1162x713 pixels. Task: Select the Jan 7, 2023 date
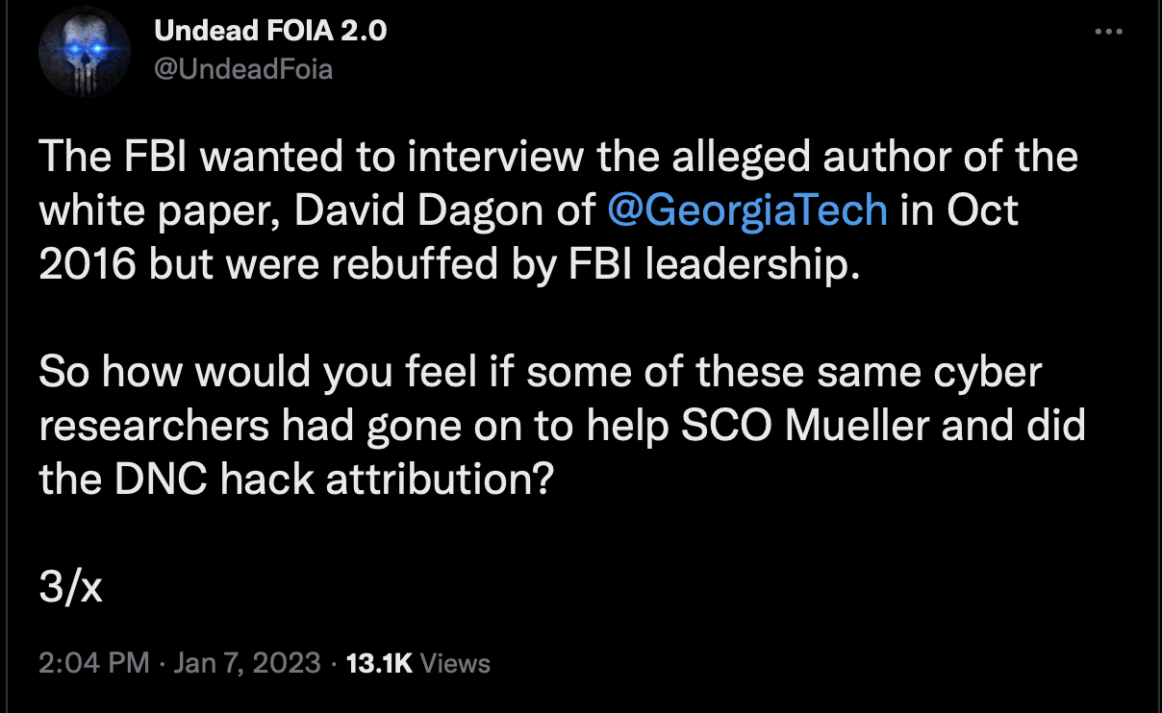pos(245,663)
